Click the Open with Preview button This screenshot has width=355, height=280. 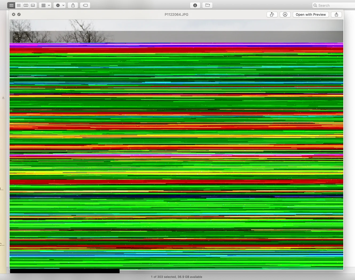pos(311,15)
